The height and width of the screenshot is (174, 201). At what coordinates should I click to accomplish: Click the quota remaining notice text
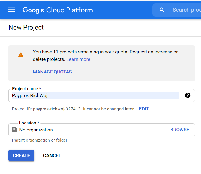[x=105, y=55]
